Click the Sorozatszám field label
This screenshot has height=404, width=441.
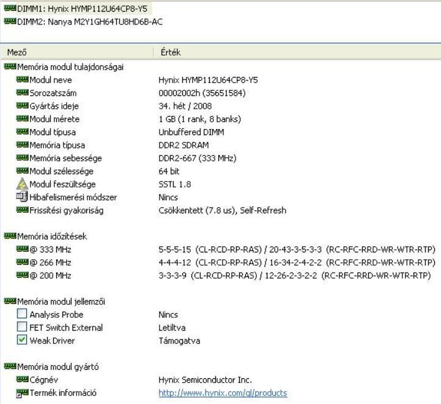(x=53, y=93)
